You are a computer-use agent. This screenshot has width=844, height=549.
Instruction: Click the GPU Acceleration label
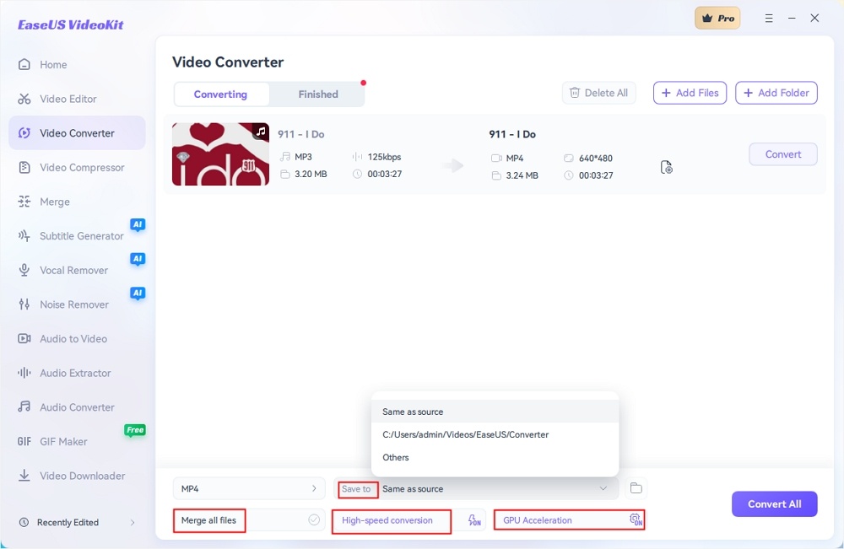click(x=537, y=520)
